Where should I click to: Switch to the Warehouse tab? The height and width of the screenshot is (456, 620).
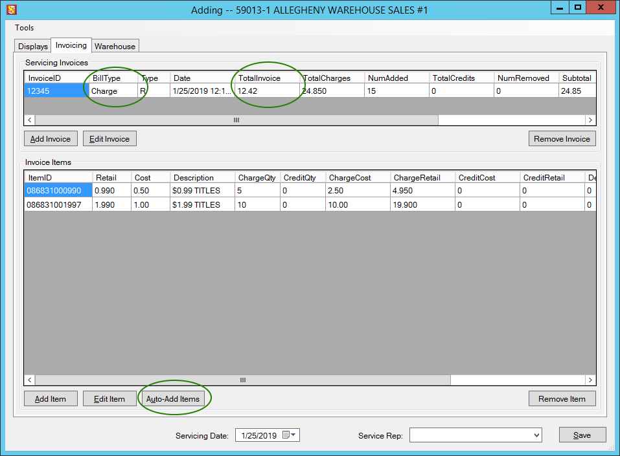pyautogui.click(x=115, y=46)
